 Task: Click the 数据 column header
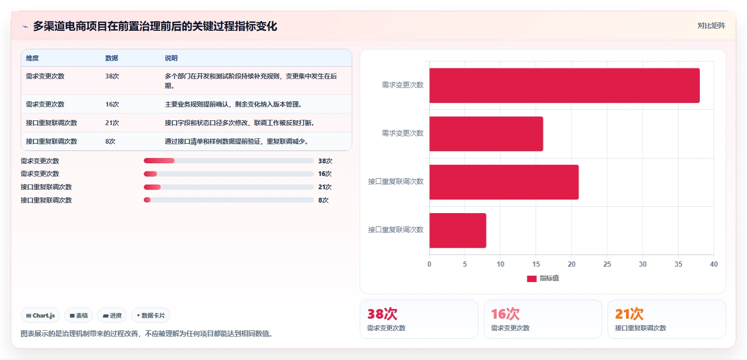pyautogui.click(x=112, y=58)
